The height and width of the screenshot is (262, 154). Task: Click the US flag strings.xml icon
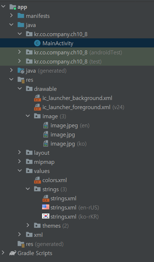tap(46, 207)
